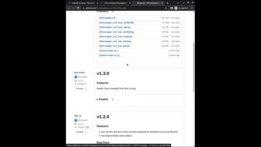Open ferrumgate author link in v1.3.0 release
This screenshot has height=147, width=261.
82,77
